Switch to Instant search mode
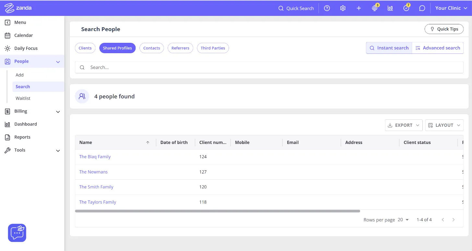 [389, 48]
